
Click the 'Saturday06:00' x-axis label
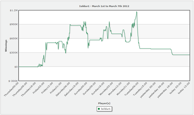coord(63,89)
